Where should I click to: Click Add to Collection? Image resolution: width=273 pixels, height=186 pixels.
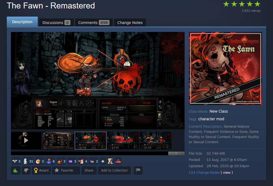point(114,170)
